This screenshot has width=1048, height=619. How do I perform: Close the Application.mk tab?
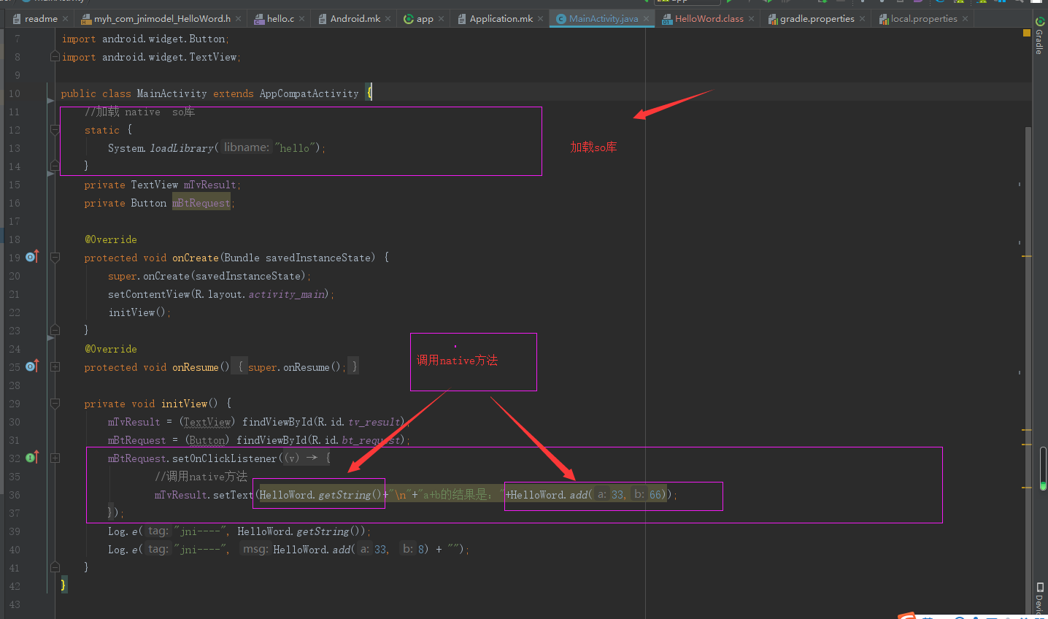[x=540, y=19]
